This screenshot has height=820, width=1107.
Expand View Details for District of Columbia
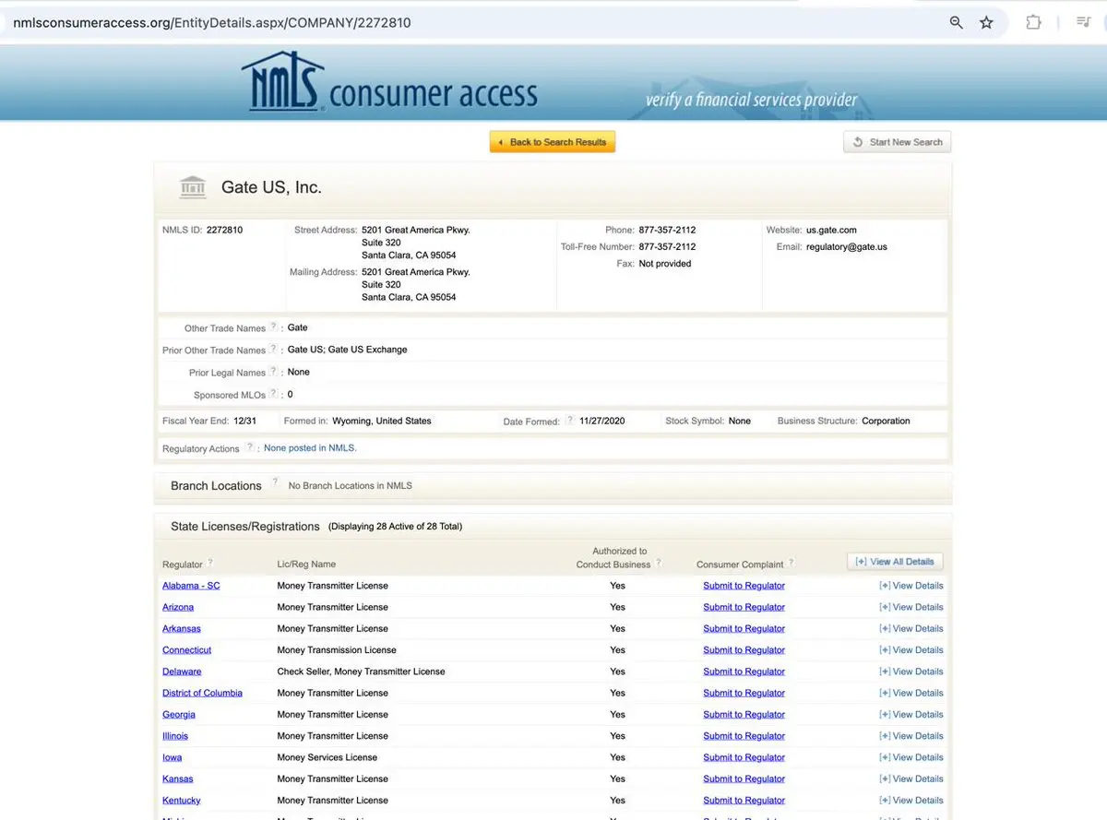click(x=911, y=693)
